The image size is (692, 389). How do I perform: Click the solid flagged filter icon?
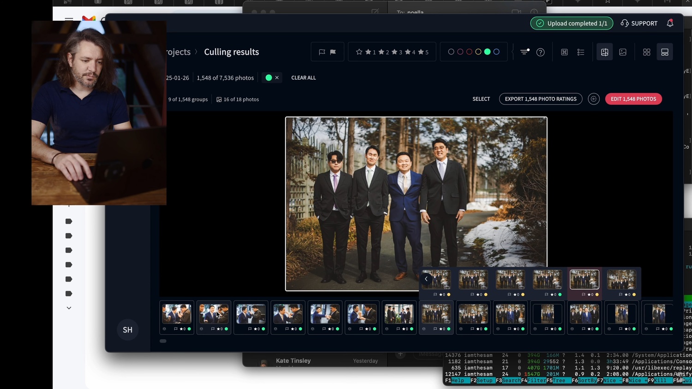point(333,52)
